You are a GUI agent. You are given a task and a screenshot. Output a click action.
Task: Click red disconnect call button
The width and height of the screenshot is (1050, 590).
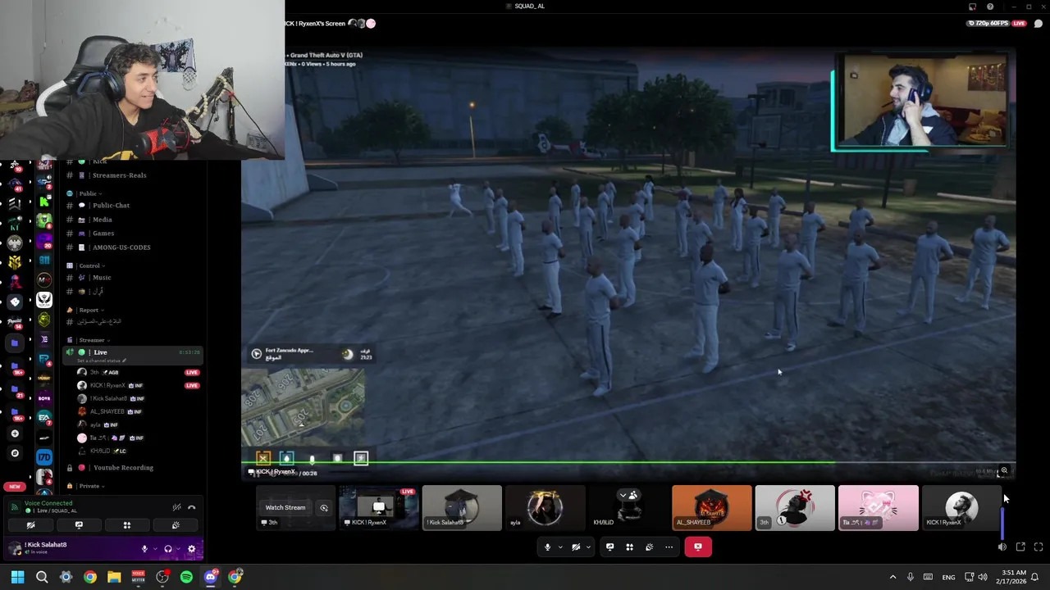(698, 547)
